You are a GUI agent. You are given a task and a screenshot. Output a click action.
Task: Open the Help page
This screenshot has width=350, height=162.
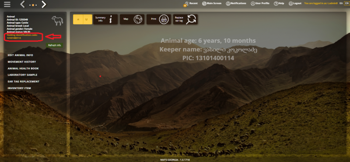[x=279, y=3]
